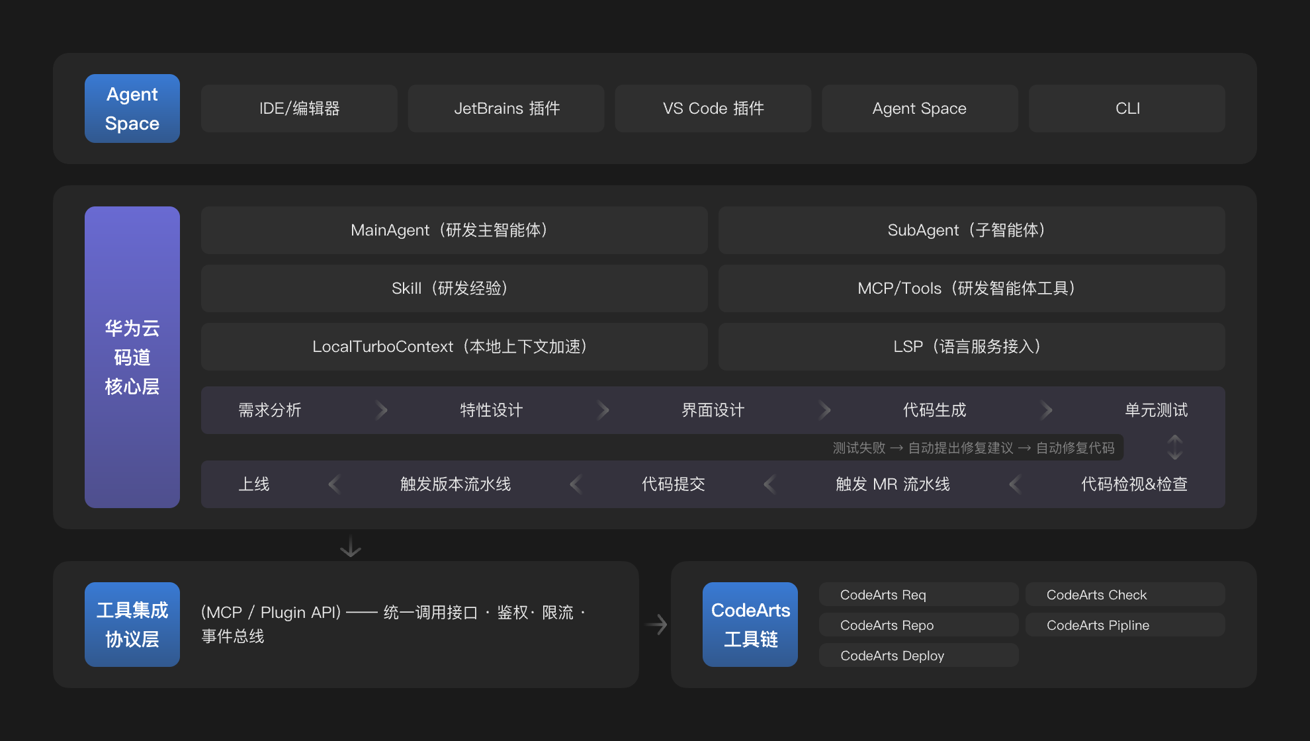This screenshot has height=741, width=1310.
Task: Click the 上线 step
Action: pos(254,484)
